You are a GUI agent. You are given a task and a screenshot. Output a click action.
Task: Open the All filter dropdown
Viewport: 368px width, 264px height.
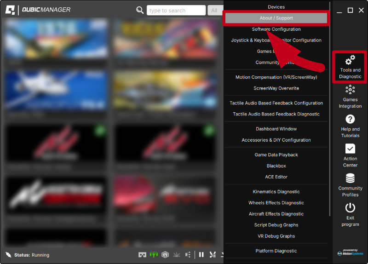(x=215, y=10)
